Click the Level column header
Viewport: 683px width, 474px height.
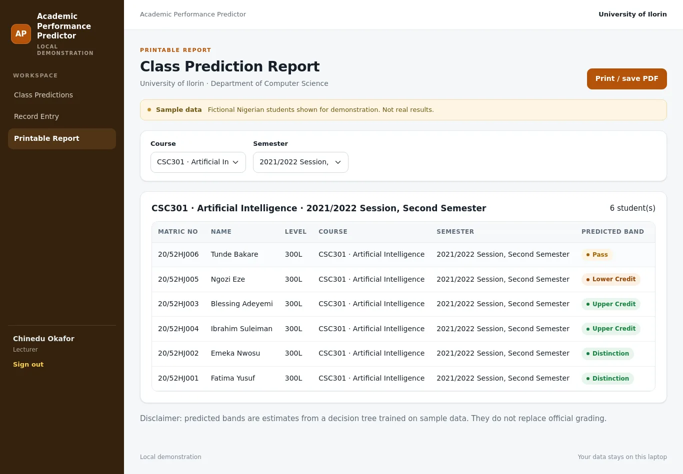point(295,232)
